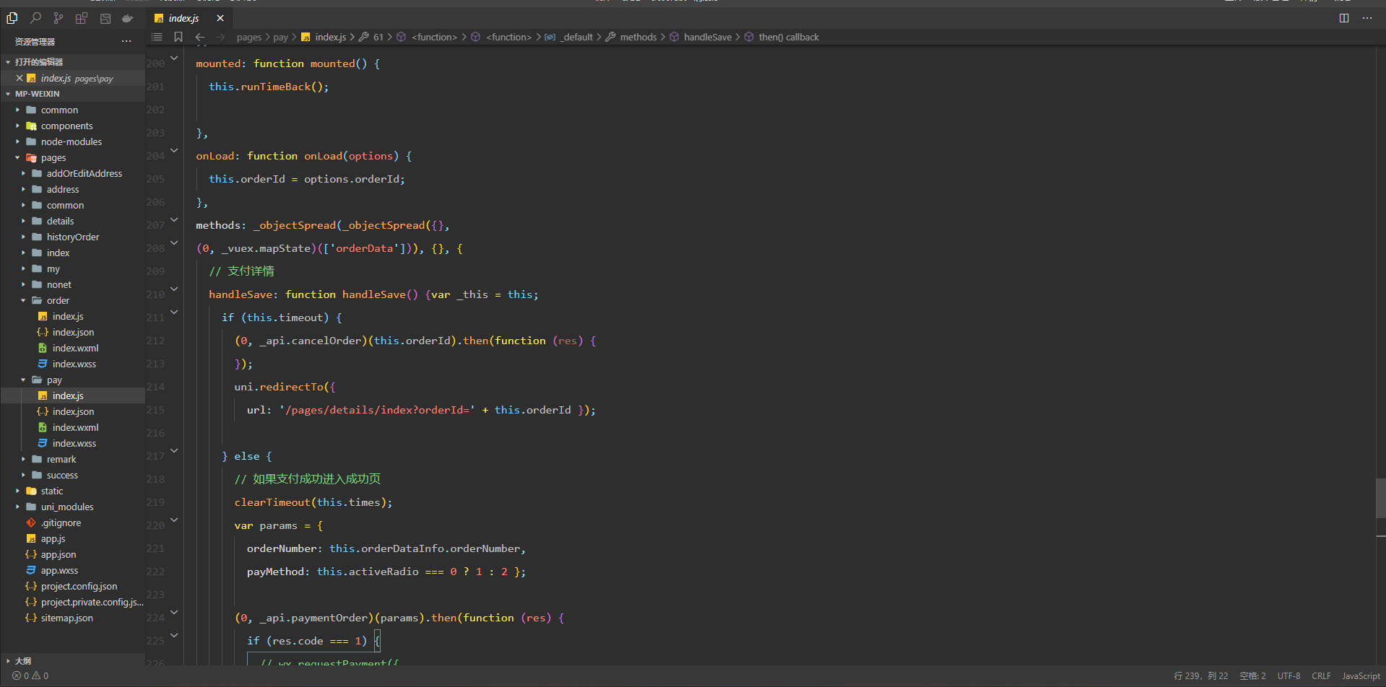1386x687 pixels.
Task: Close the index.js editor tab
Action: click(220, 18)
